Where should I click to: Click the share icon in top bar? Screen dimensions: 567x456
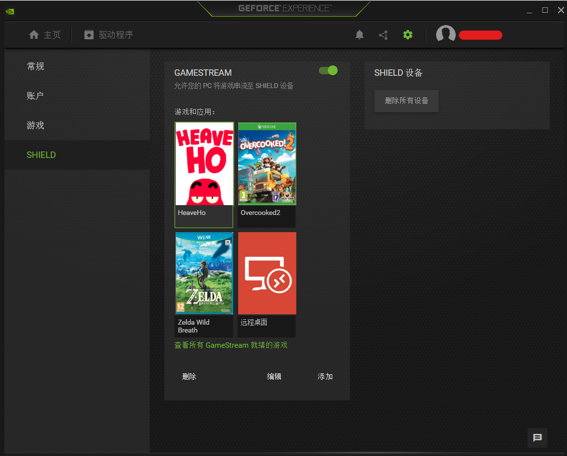pyautogui.click(x=383, y=35)
